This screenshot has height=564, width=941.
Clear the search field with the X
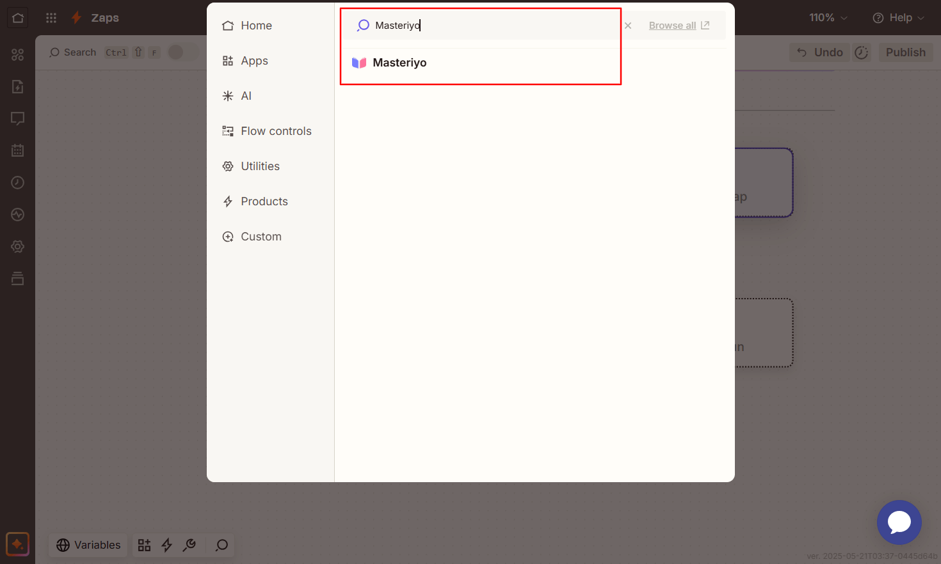pyautogui.click(x=628, y=26)
